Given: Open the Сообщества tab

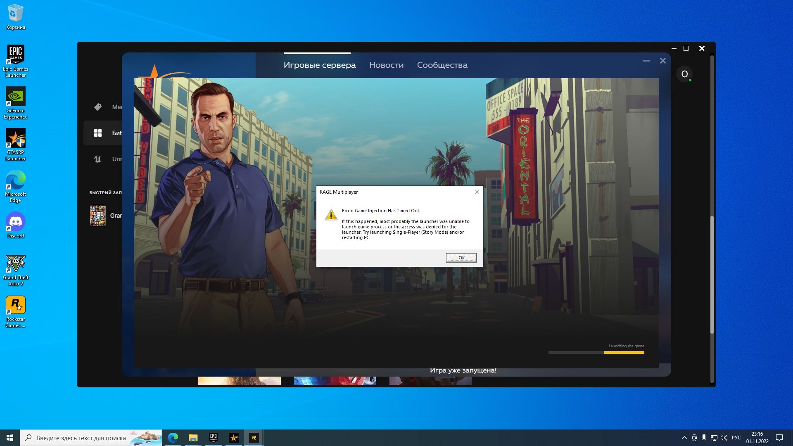Looking at the screenshot, I should tap(442, 65).
